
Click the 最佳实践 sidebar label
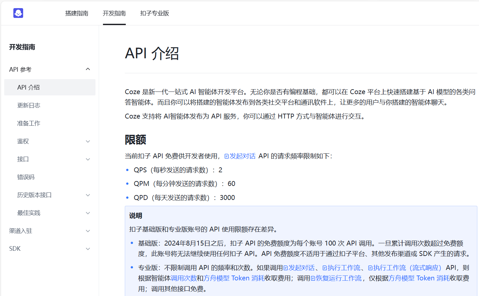(x=29, y=213)
